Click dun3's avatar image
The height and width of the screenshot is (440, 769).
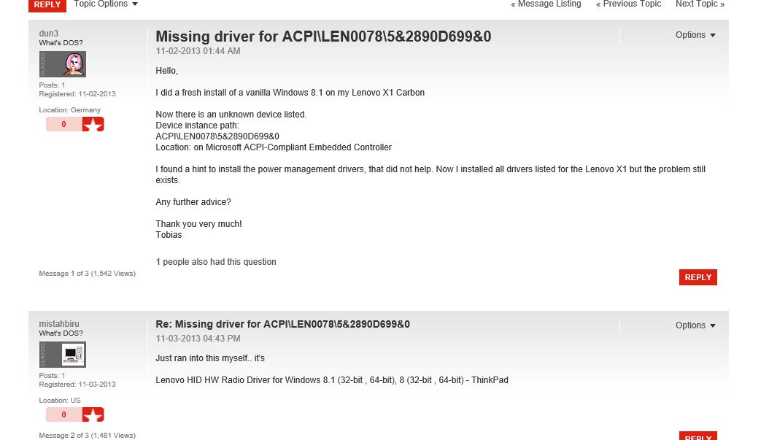[x=63, y=64]
